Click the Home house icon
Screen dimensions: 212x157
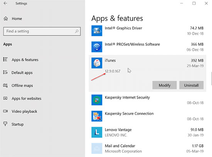pos(6,19)
